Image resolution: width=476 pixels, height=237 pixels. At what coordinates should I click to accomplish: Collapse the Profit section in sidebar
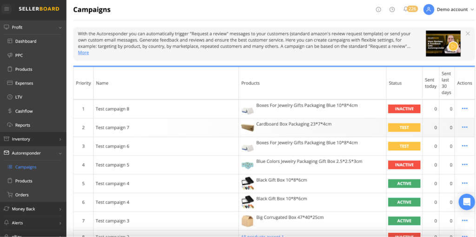tap(60, 27)
